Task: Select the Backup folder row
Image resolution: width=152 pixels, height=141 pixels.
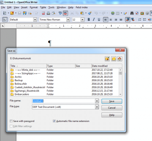Action: (x=64, y=80)
